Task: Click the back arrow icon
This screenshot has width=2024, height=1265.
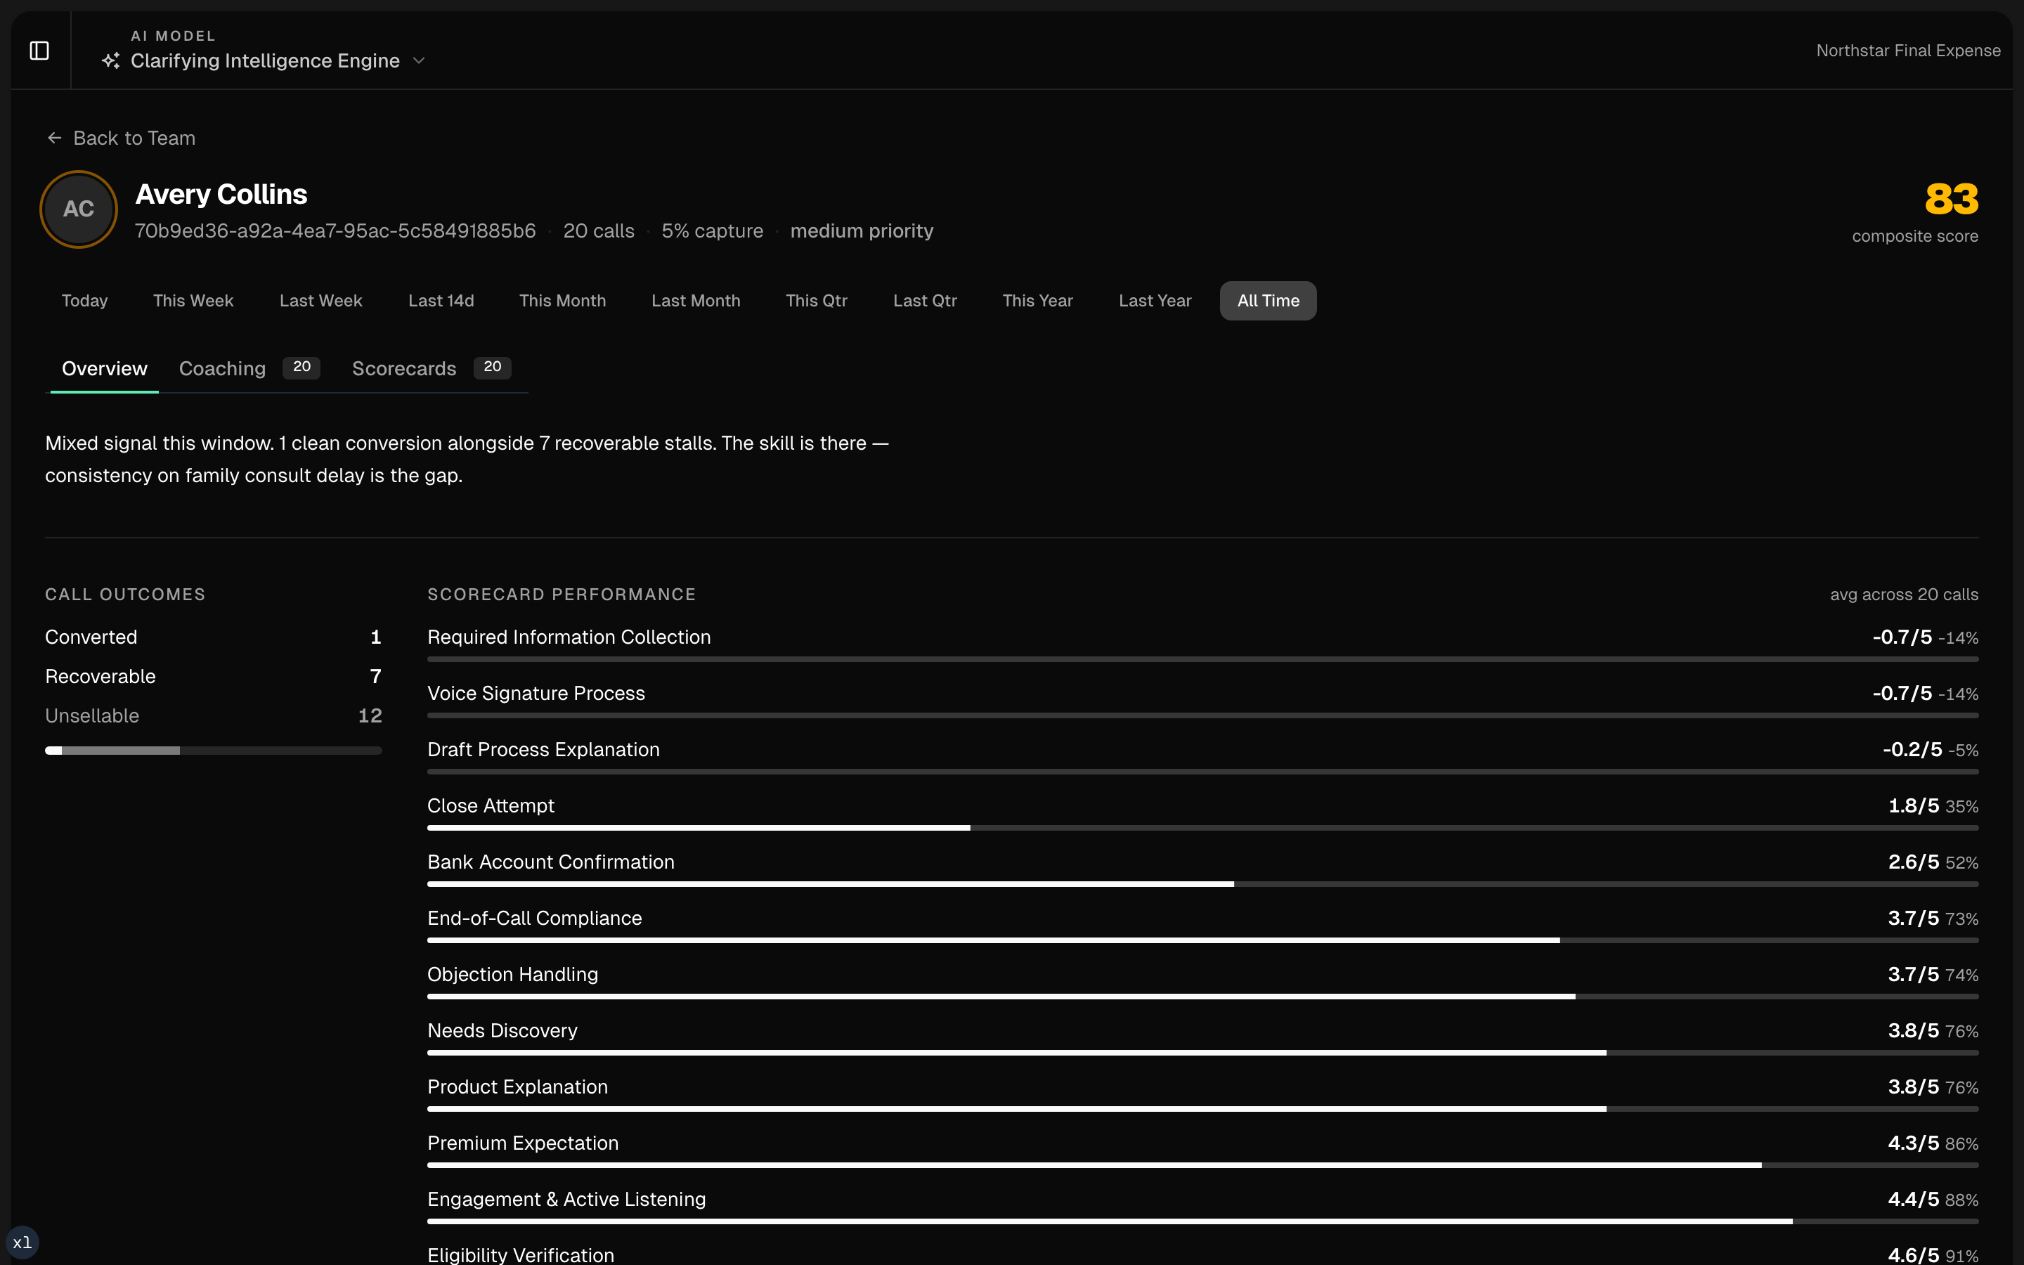Action: [54, 138]
